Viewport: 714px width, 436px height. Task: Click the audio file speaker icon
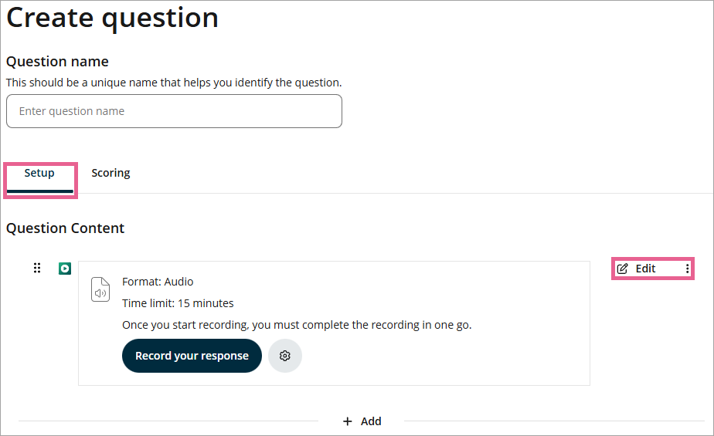click(100, 289)
